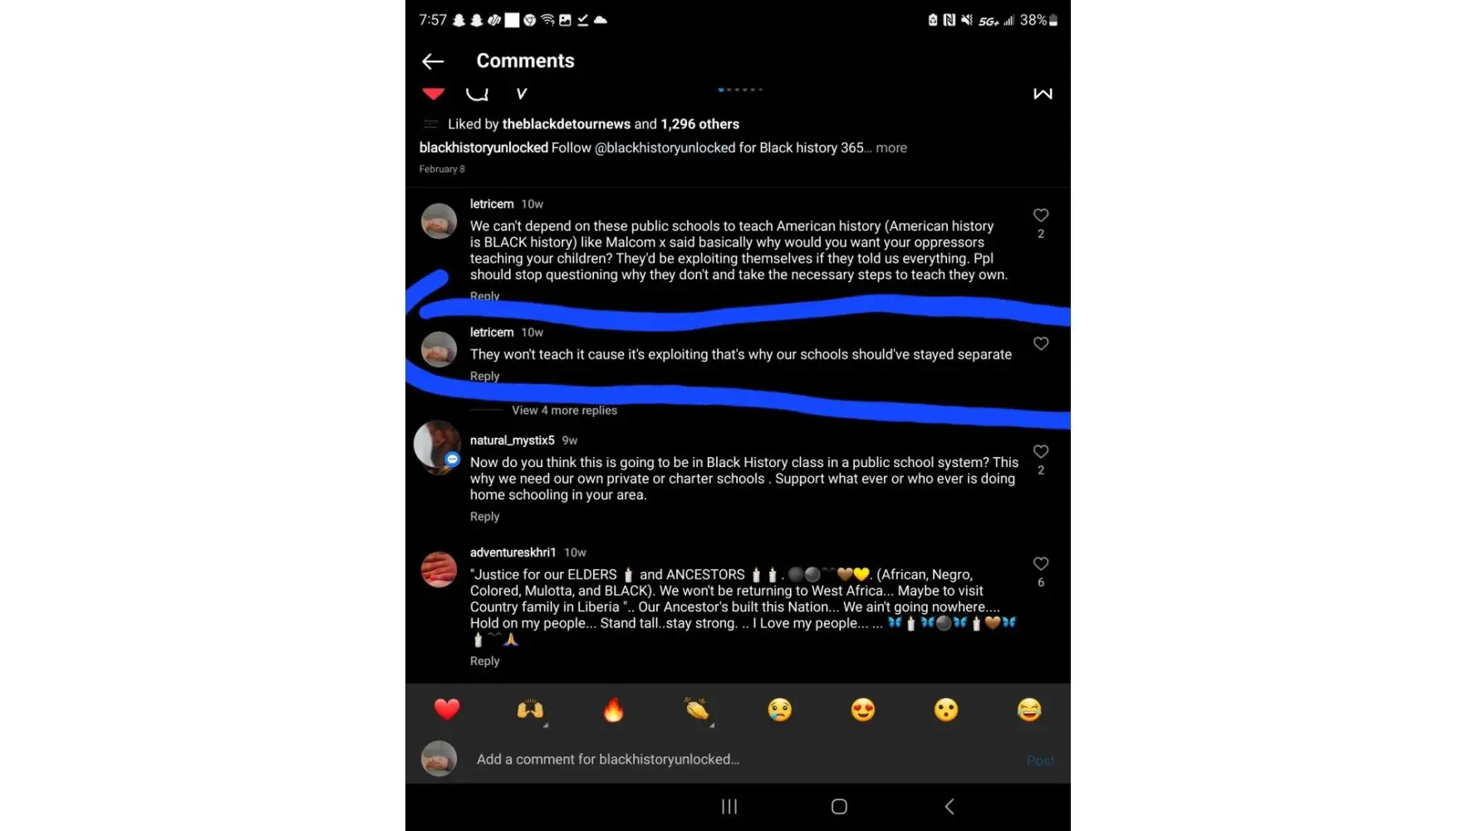Like natural_mystix5's comment heart icon
The image size is (1477, 831).
point(1040,451)
